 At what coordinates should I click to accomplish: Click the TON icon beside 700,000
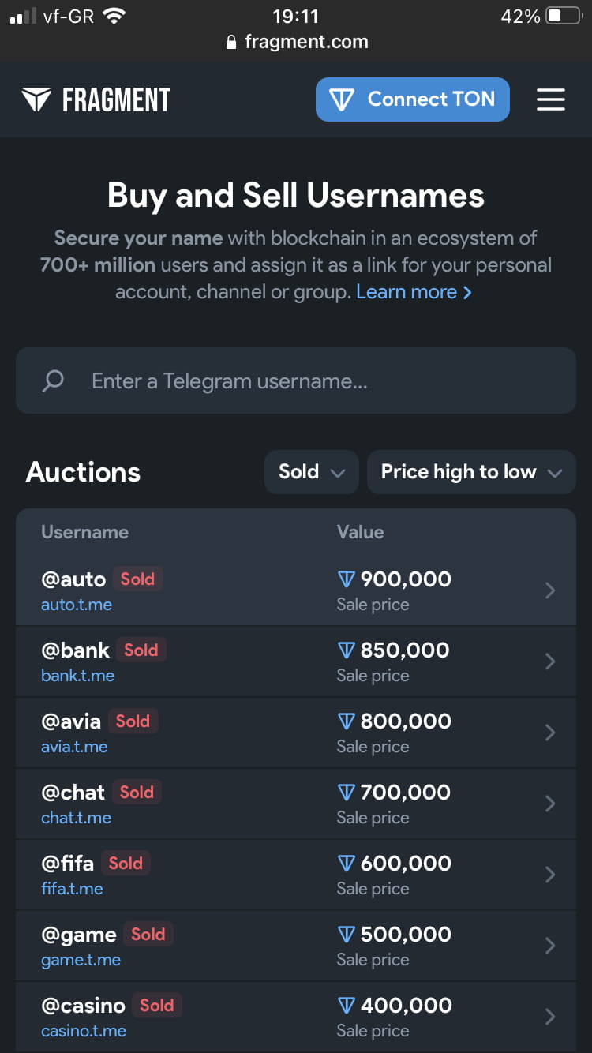346,793
